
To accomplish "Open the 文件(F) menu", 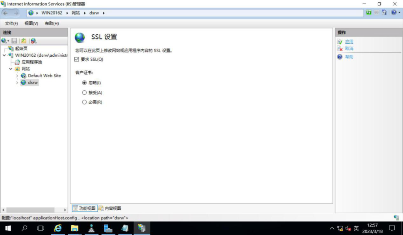I will [11, 23].
